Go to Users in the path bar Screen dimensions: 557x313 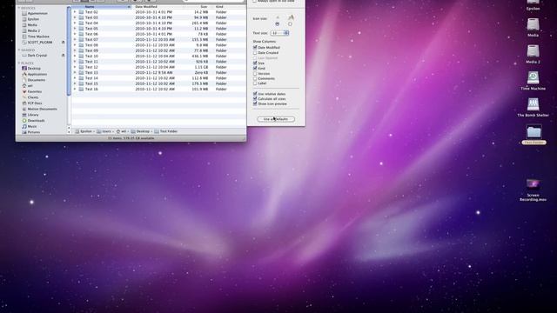(104, 131)
